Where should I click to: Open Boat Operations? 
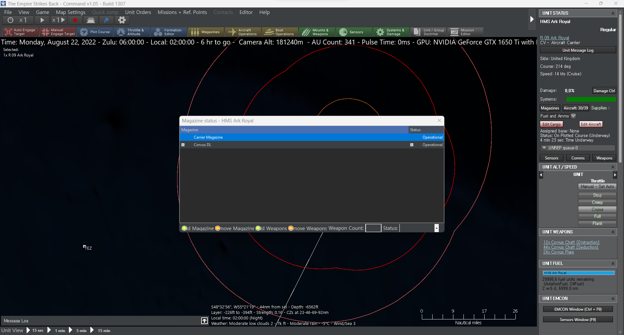[280, 32]
